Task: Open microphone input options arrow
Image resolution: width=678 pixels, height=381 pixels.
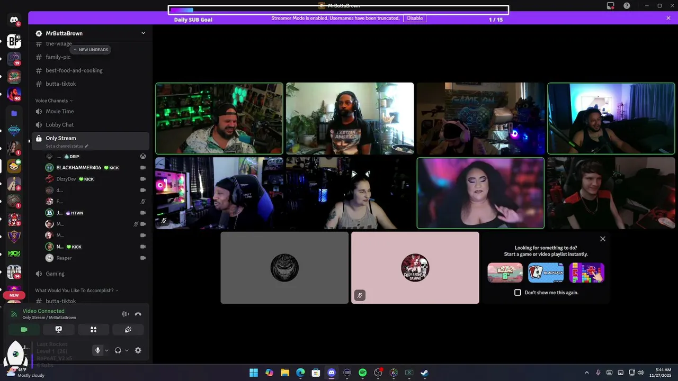Action: coord(106,350)
